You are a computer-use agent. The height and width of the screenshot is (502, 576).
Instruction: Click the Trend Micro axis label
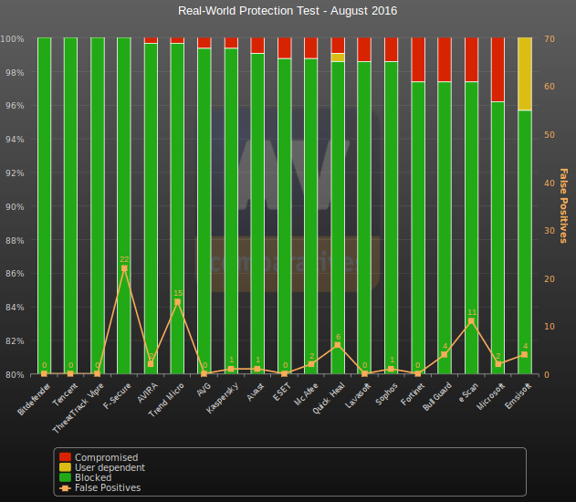coord(165,400)
